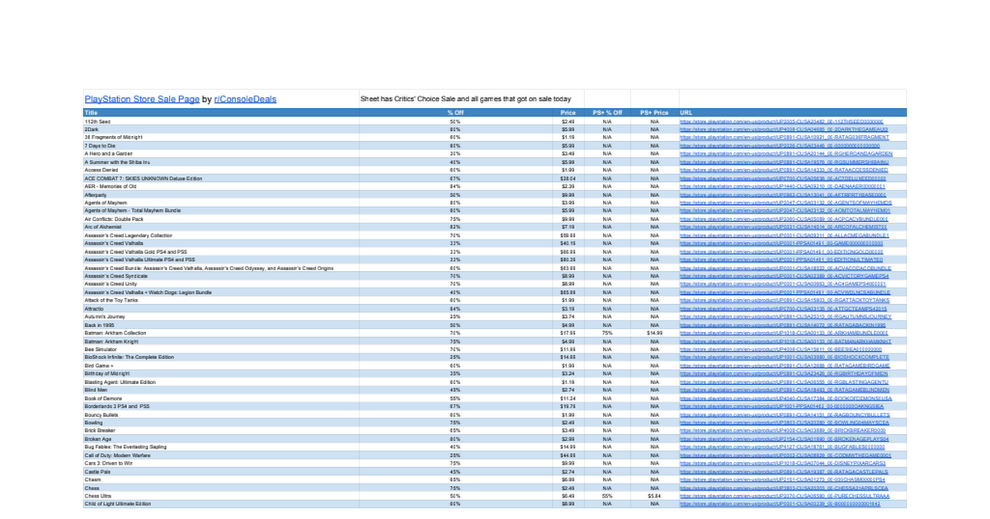Select the 'Borderlands 3 PS4 and PS5' cell

click(222, 405)
